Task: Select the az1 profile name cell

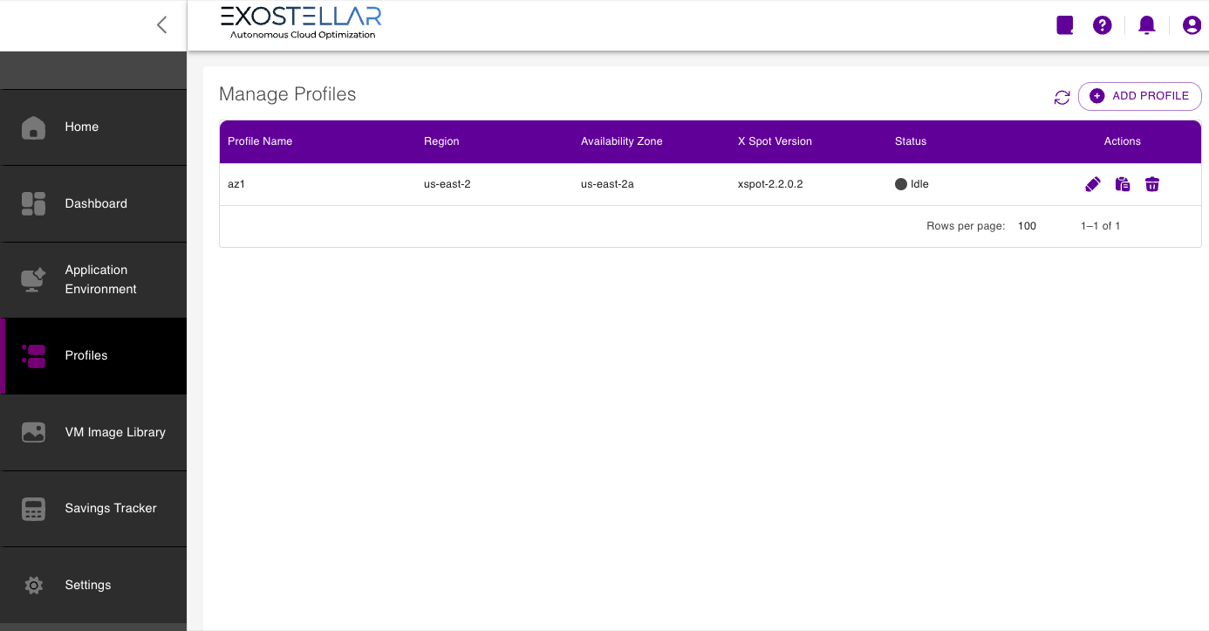Action: click(236, 184)
